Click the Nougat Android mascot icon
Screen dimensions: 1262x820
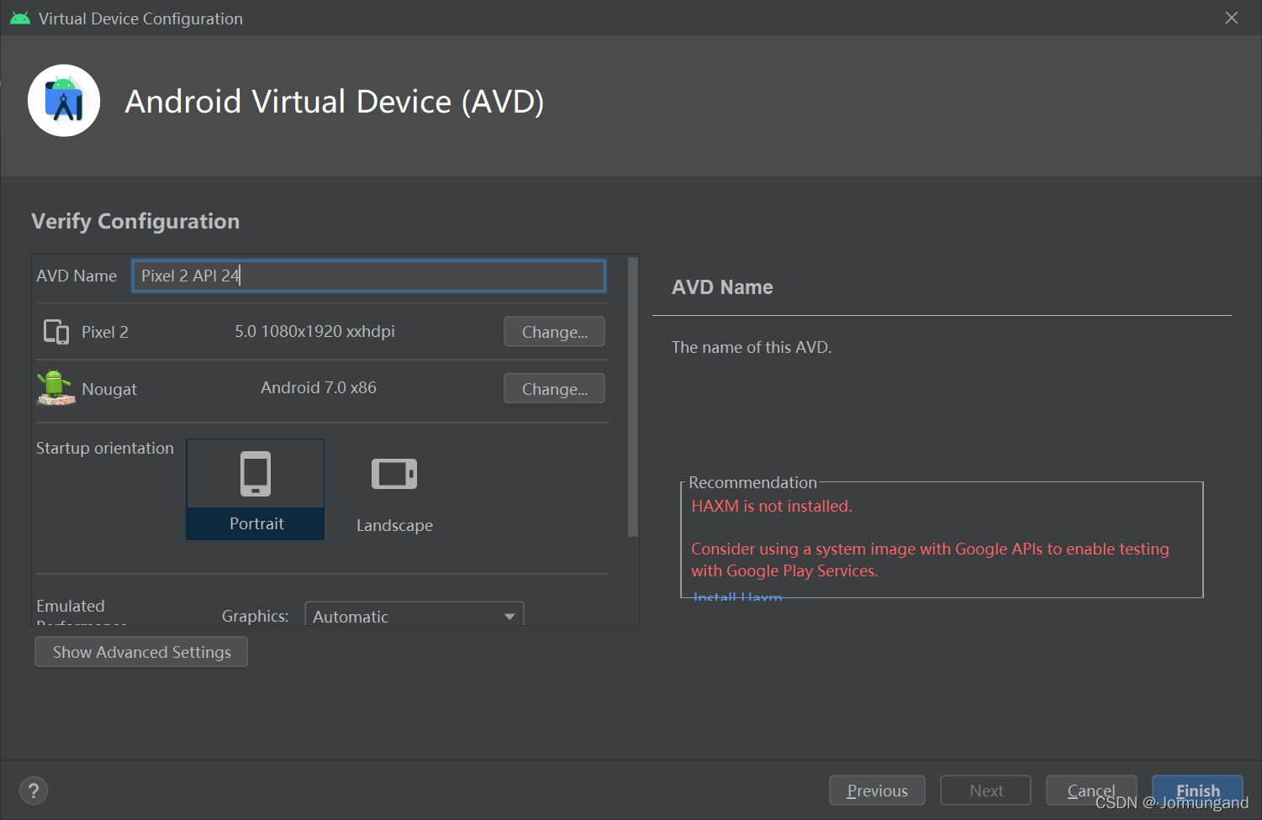pos(55,388)
